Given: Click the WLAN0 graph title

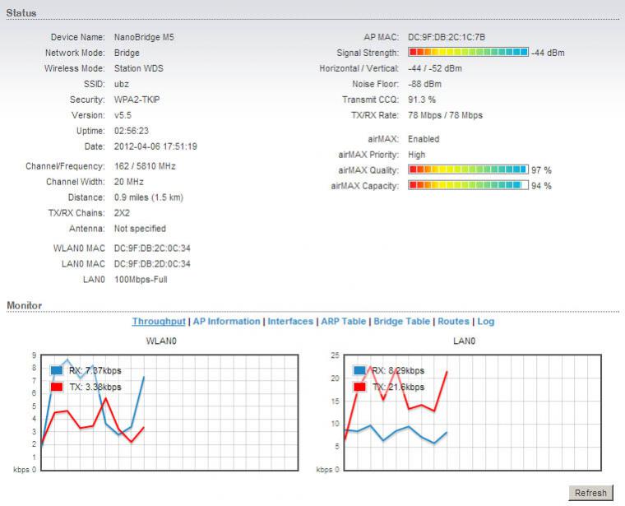Looking at the screenshot, I should (161, 341).
